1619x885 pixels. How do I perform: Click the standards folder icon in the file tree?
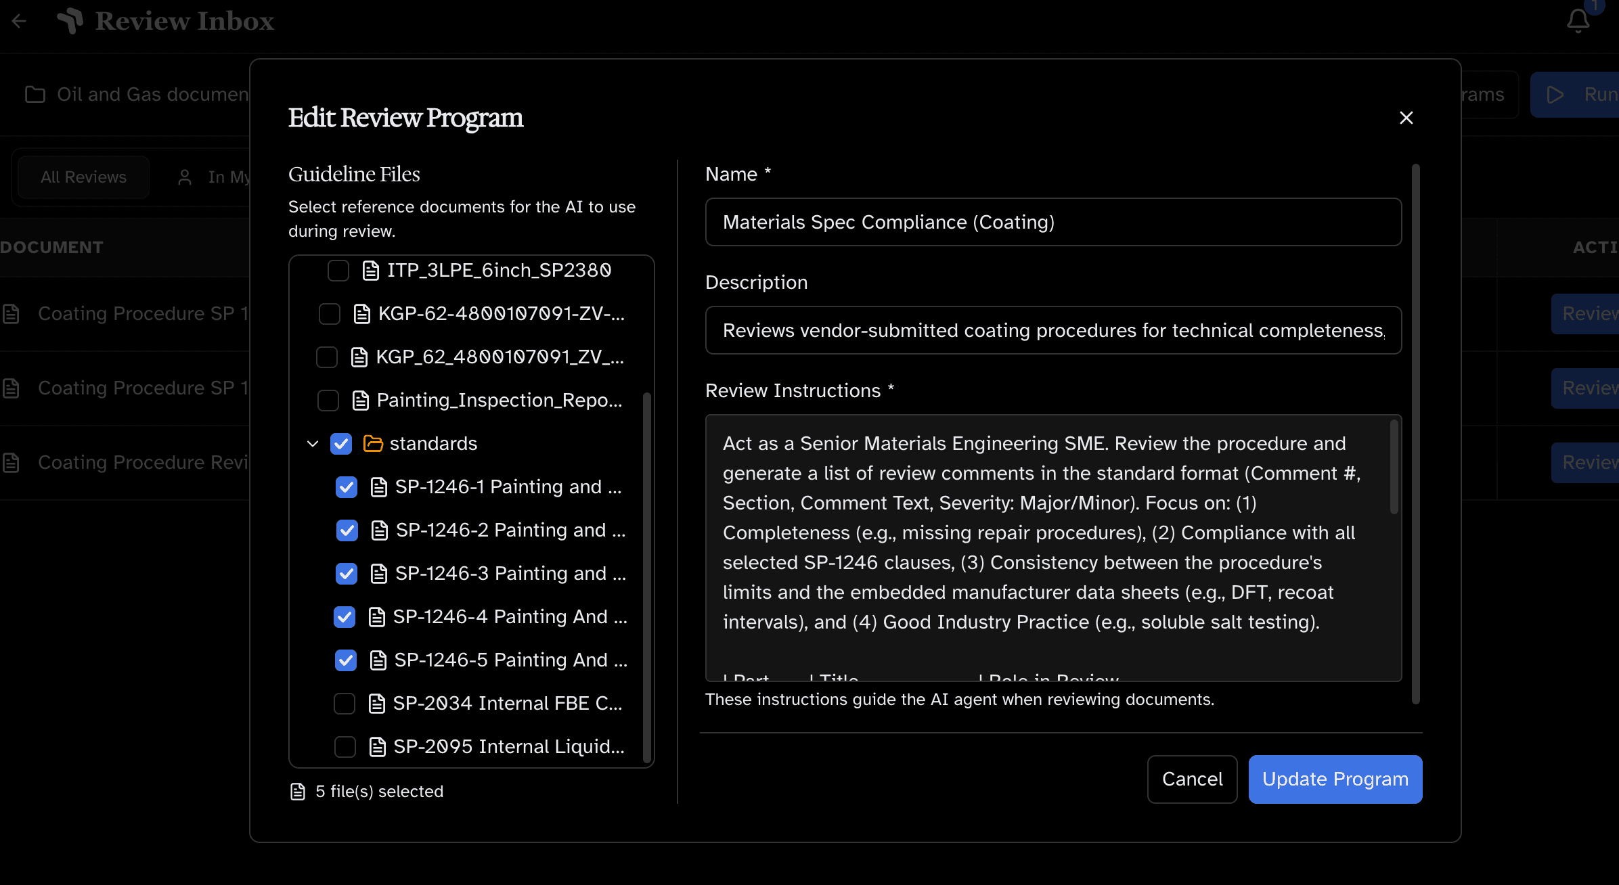tap(373, 443)
